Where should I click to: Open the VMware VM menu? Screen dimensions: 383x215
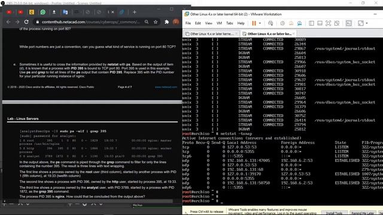(219, 23)
